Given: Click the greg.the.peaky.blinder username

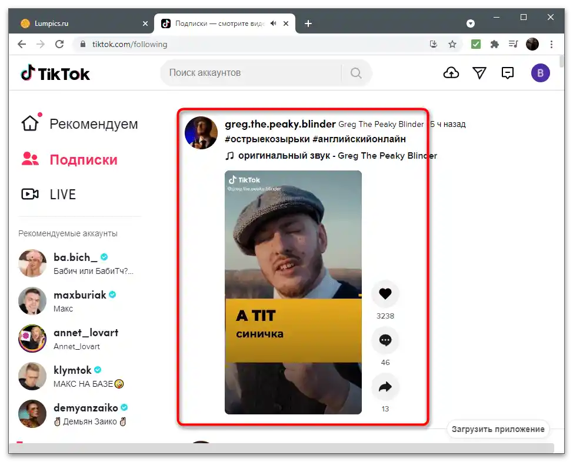Looking at the screenshot, I should (x=280, y=124).
